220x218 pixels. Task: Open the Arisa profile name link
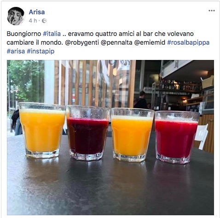click(37, 12)
